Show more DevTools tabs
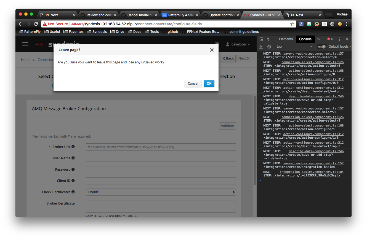This screenshot has width=367, height=239. pos(318,39)
